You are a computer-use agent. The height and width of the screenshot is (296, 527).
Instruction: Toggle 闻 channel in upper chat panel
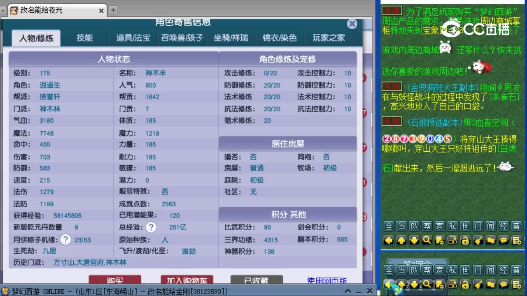click(491, 226)
